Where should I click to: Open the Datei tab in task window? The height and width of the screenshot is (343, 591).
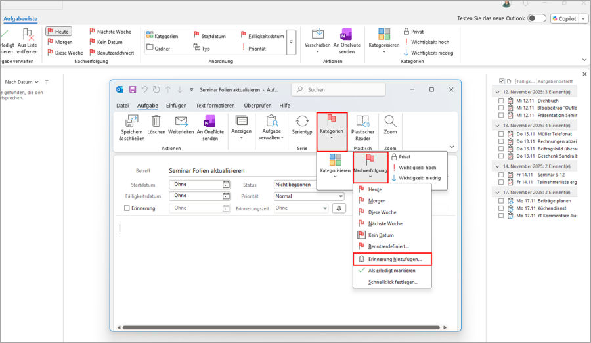click(x=122, y=106)
